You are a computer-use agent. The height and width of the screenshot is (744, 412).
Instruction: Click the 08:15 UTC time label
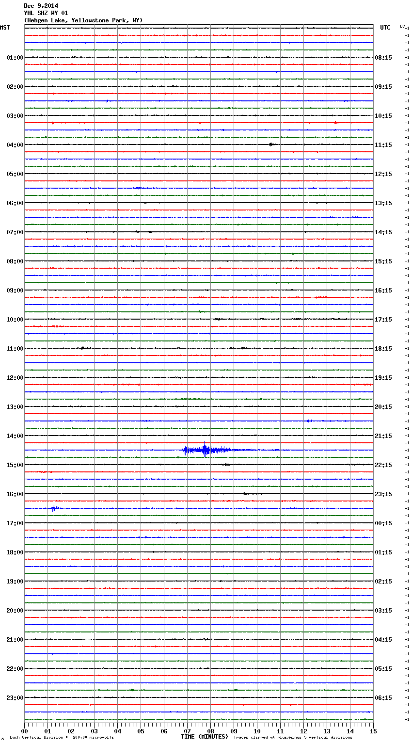[x=383, y=58]
